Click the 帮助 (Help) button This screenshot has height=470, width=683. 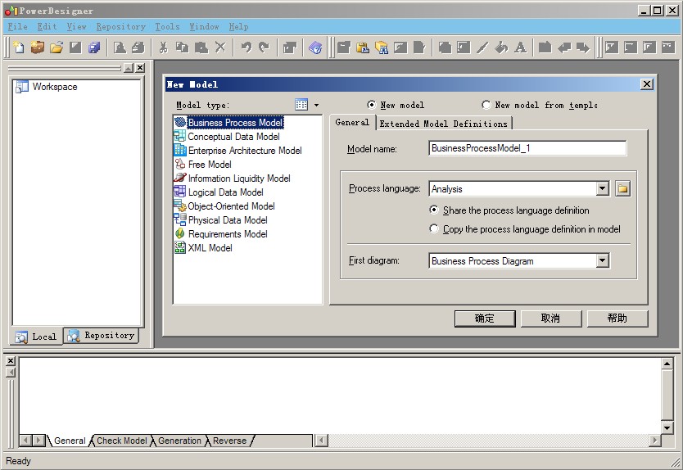[617, 319]
